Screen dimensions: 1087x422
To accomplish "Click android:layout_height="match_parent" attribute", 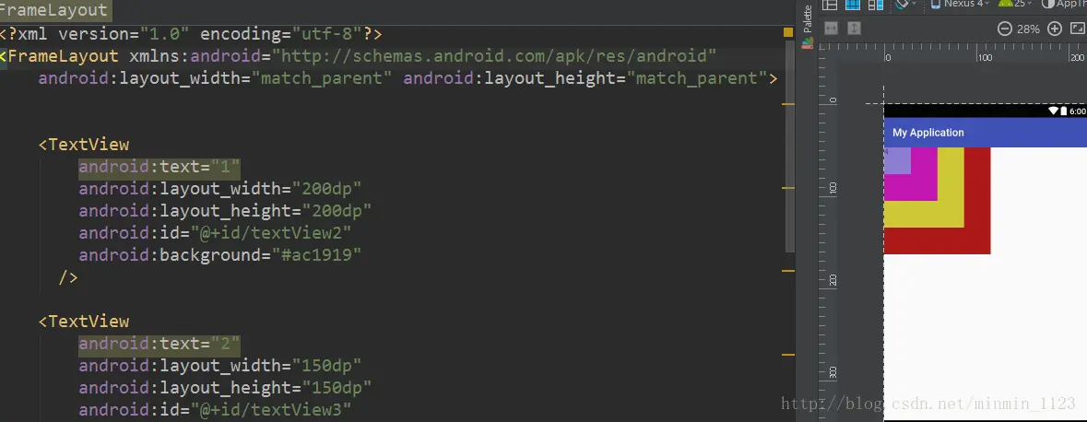I will click(x=585, y=78).
